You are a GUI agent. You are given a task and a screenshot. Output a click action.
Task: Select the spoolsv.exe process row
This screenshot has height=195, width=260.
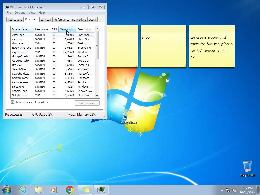coord(53,91)
